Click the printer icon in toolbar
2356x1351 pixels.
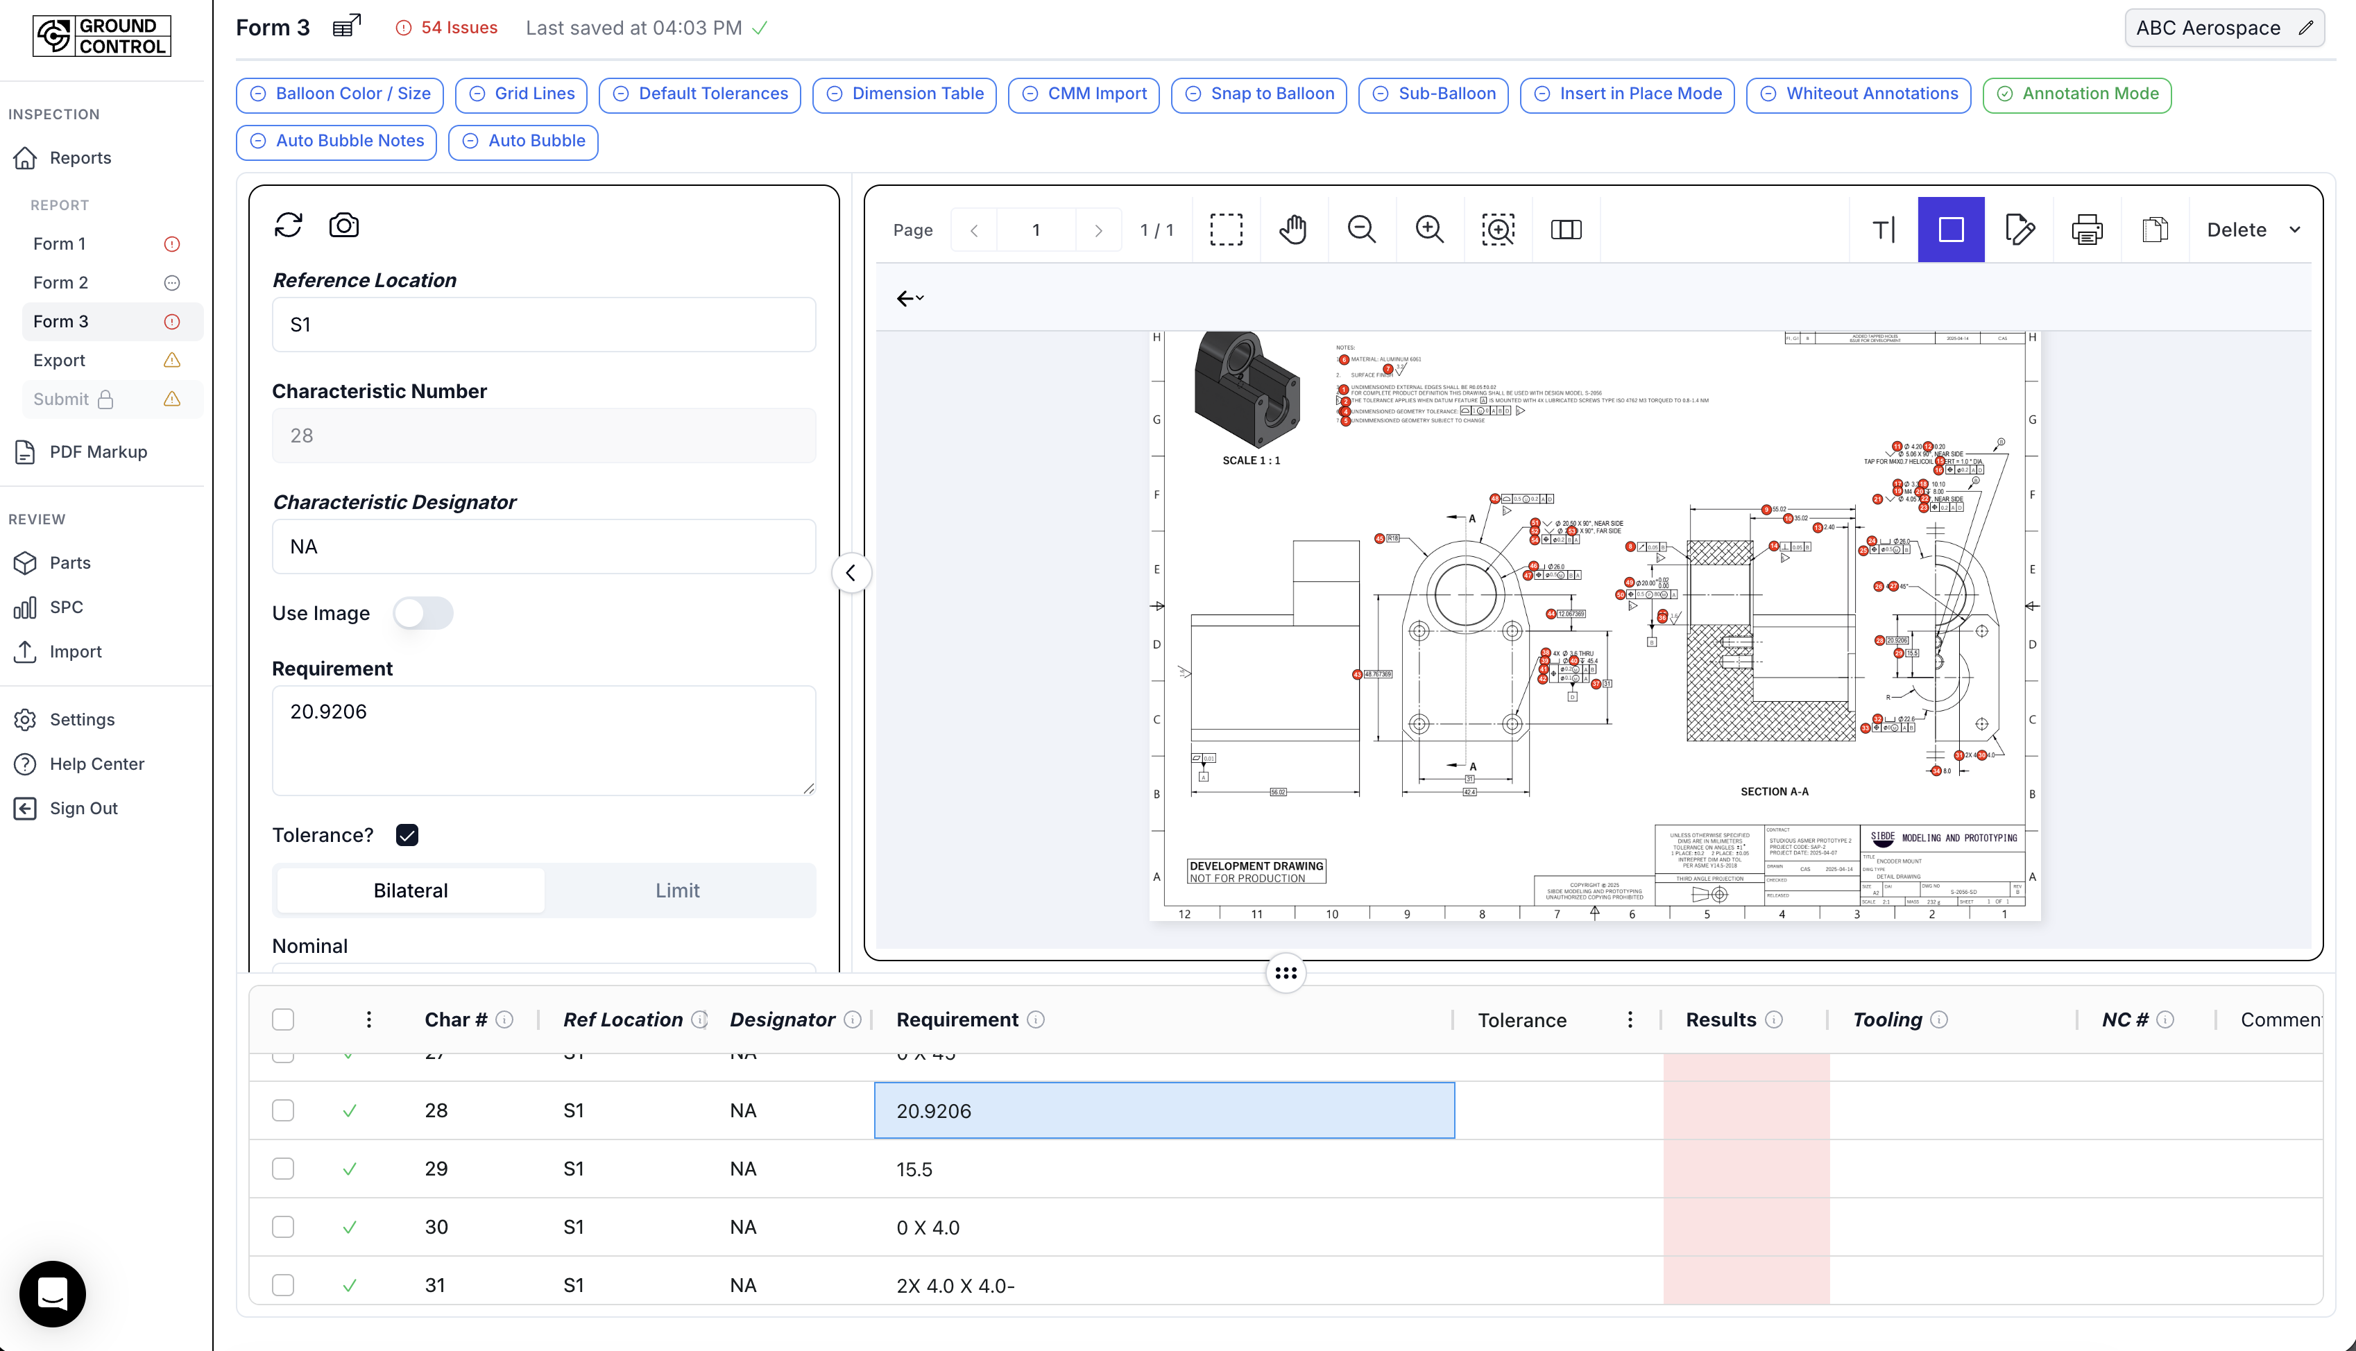[x=2087, y=229]
